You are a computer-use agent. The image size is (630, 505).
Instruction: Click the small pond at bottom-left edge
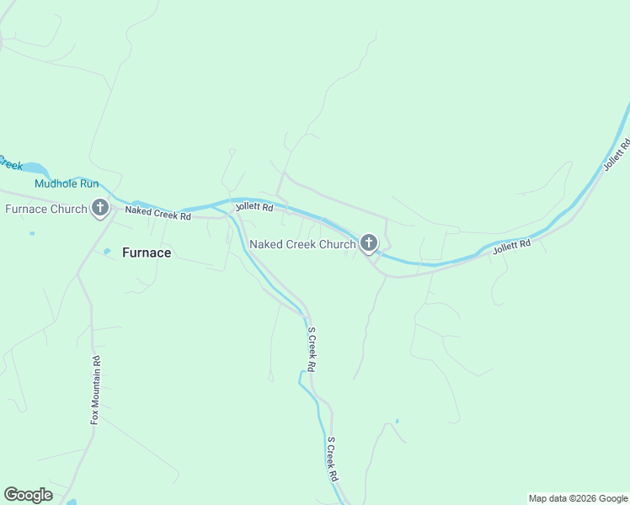(x=72, y=502)
